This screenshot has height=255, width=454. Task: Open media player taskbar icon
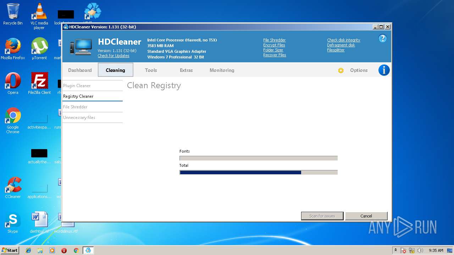(x=52, y=250)
